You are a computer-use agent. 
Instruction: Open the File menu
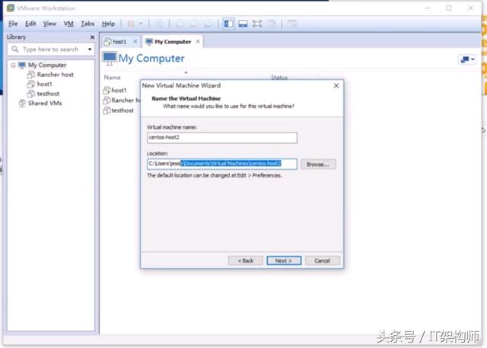pos(13,24)
